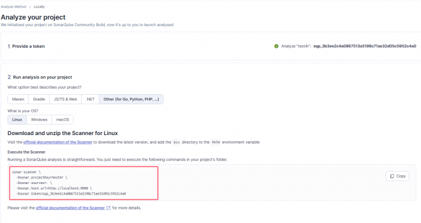Viewport: 421px width, 223px height.
Task: Select Other (for Go, Python, PHP) option
Action: pos(131,99)
